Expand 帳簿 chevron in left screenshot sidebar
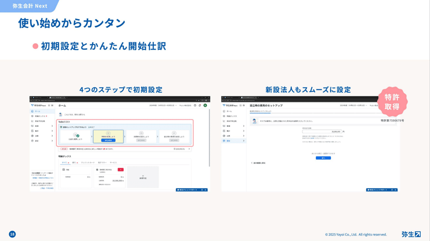The height and width of the screenshot is (241, 430). [52, 126]
